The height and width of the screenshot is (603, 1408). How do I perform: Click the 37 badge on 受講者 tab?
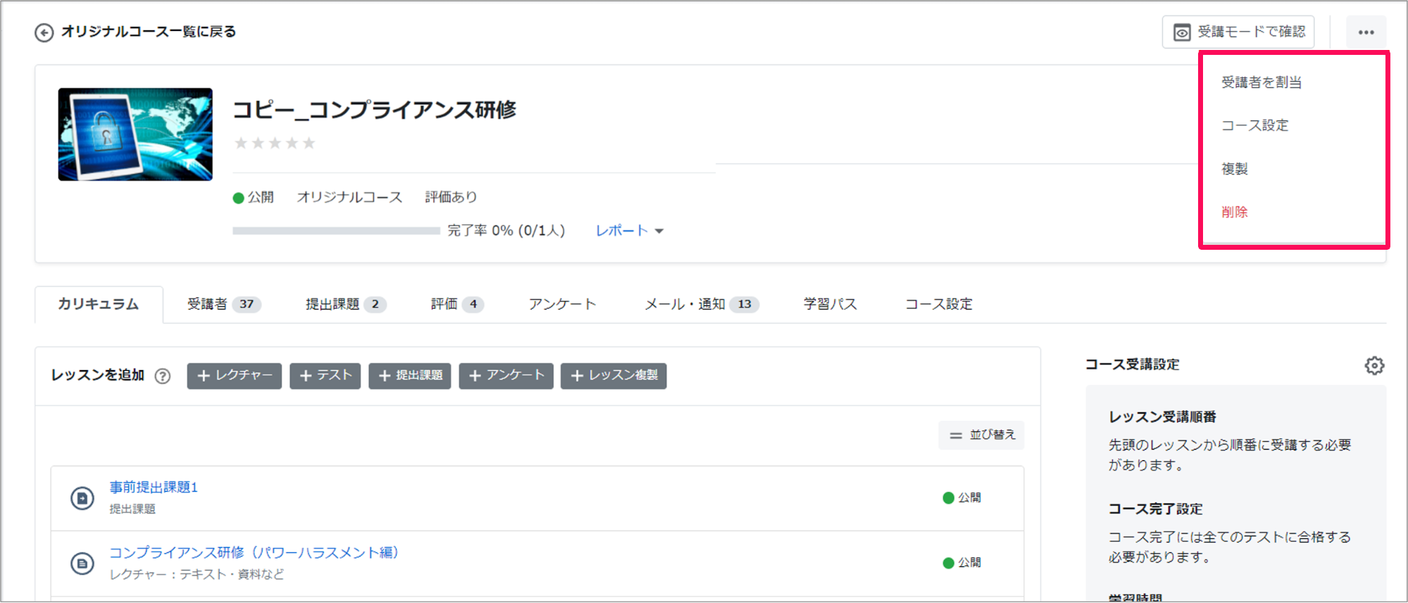247,305
